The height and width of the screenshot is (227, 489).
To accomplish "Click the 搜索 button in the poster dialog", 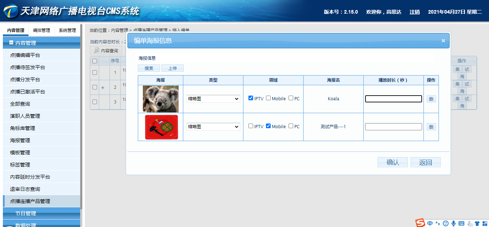I will pos(149,68).
